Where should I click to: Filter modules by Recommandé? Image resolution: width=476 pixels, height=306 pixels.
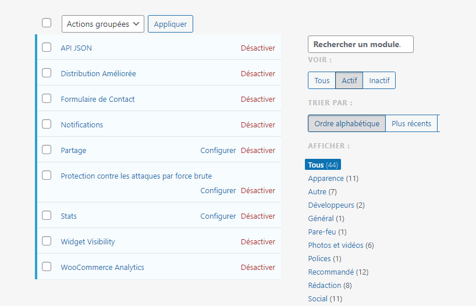tap(338, 272)
